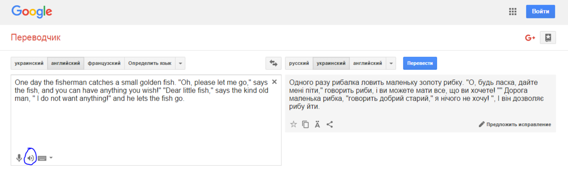Select русский as target language

coord(299,63)
